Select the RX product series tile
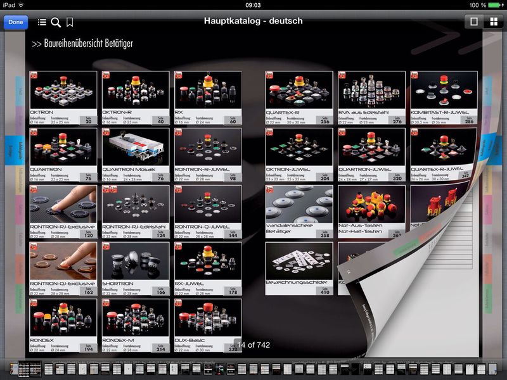Image resolution: width=507 pixels, height=380 pixels. [x=208, y=98]
